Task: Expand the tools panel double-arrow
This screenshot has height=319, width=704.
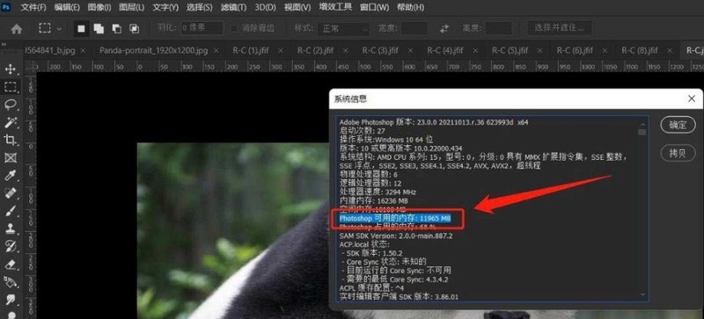Action: 4,45
